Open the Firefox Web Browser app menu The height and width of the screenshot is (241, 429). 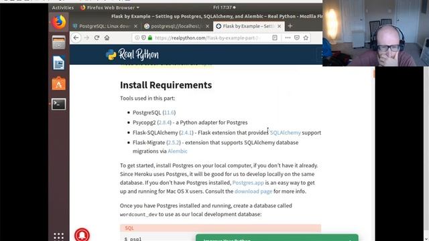pyautogui.click(x=110, y=7)
